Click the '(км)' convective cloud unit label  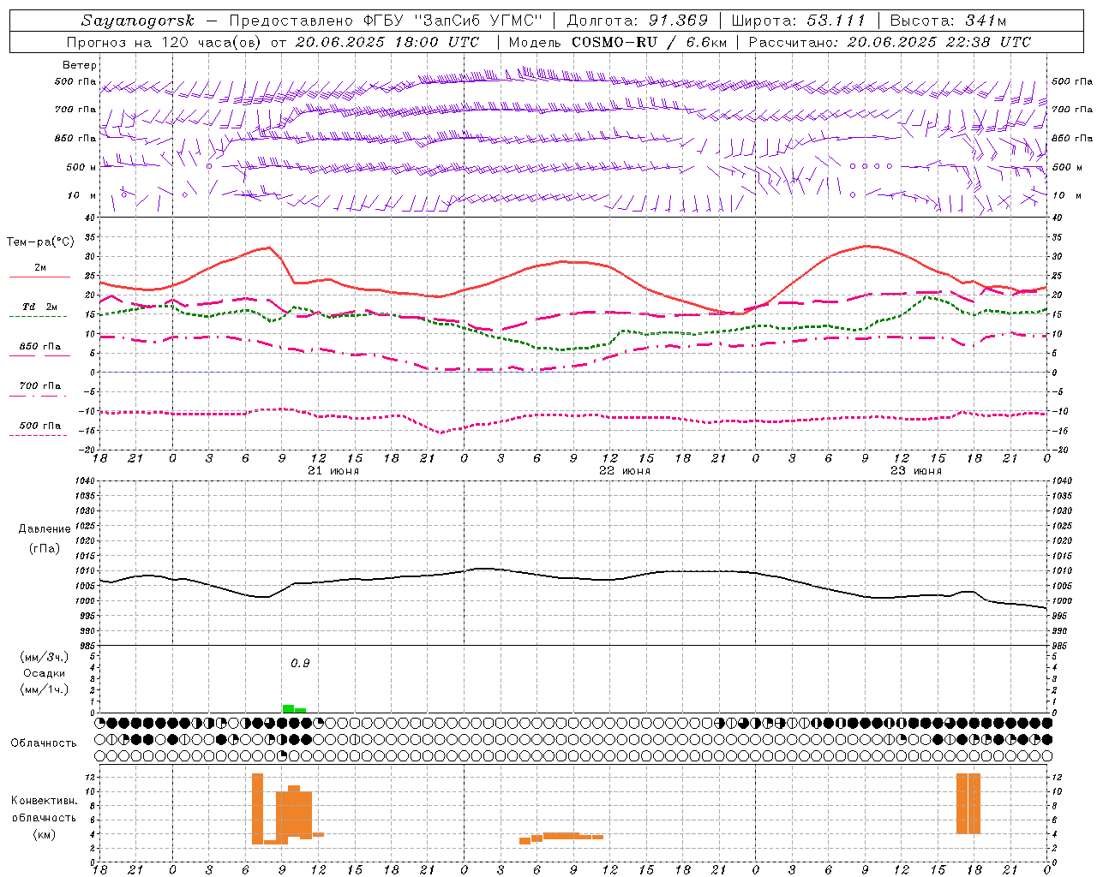(x=44, y=834)
